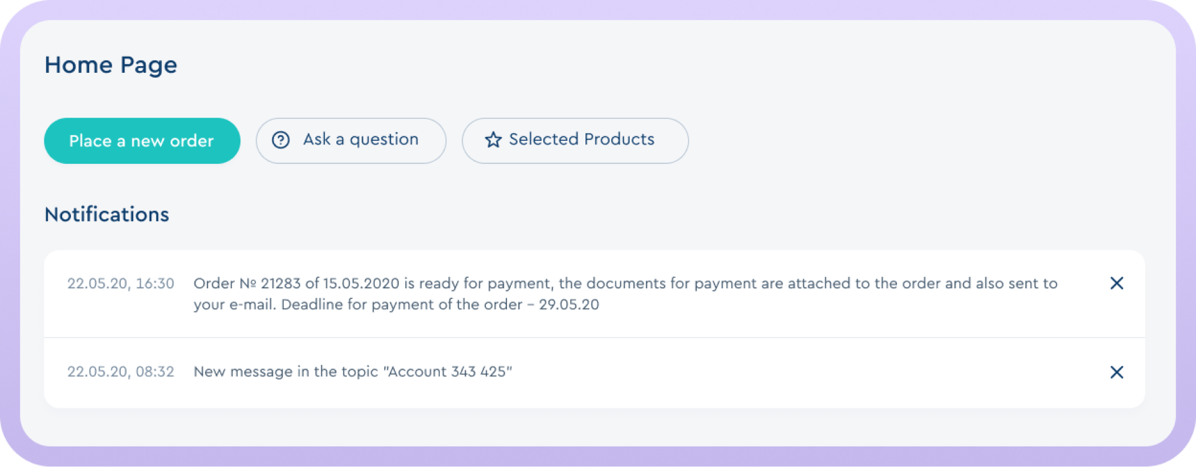Viewport: 1196px width, 467px height.
Task: Select the Home Page title
Action: 111,65
